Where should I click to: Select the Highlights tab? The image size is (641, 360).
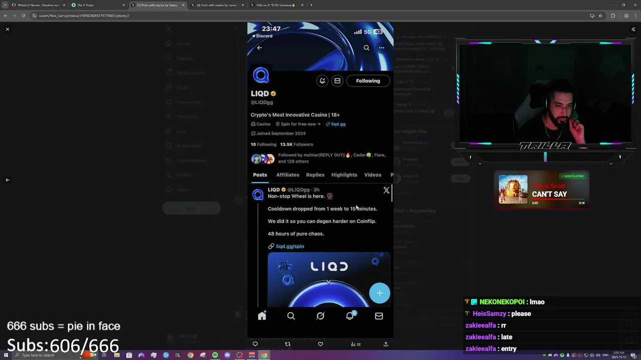tap(344, 175)
